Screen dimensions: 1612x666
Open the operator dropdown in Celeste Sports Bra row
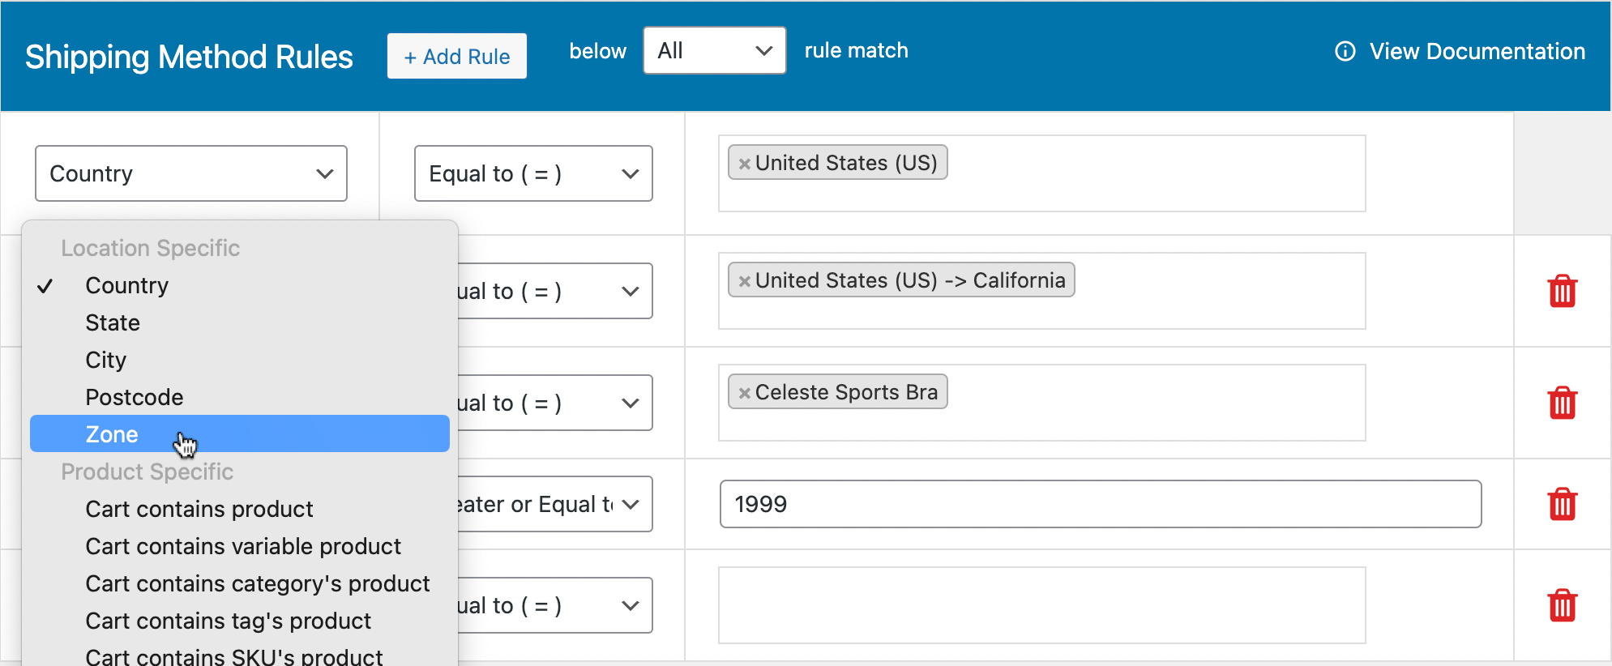coord(555,403)
